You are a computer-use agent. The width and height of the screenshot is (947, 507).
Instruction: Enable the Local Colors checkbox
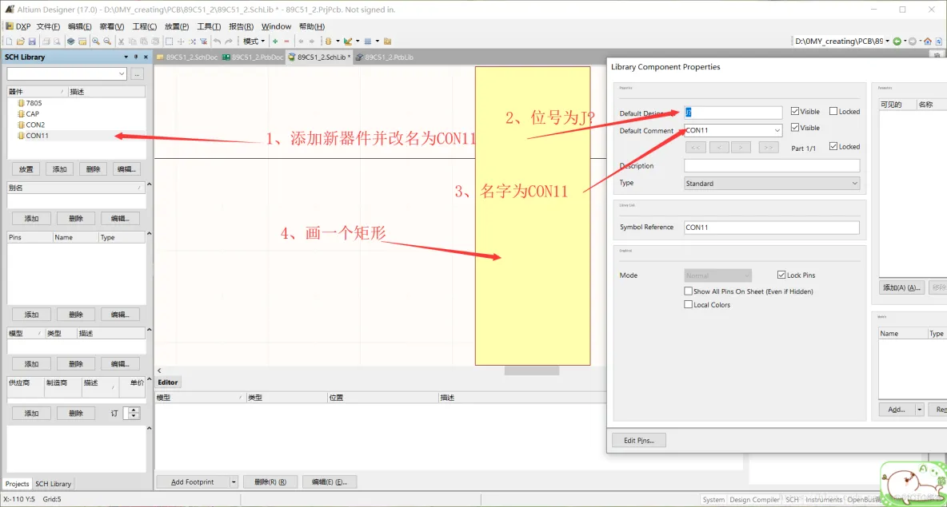coord(688,304)
